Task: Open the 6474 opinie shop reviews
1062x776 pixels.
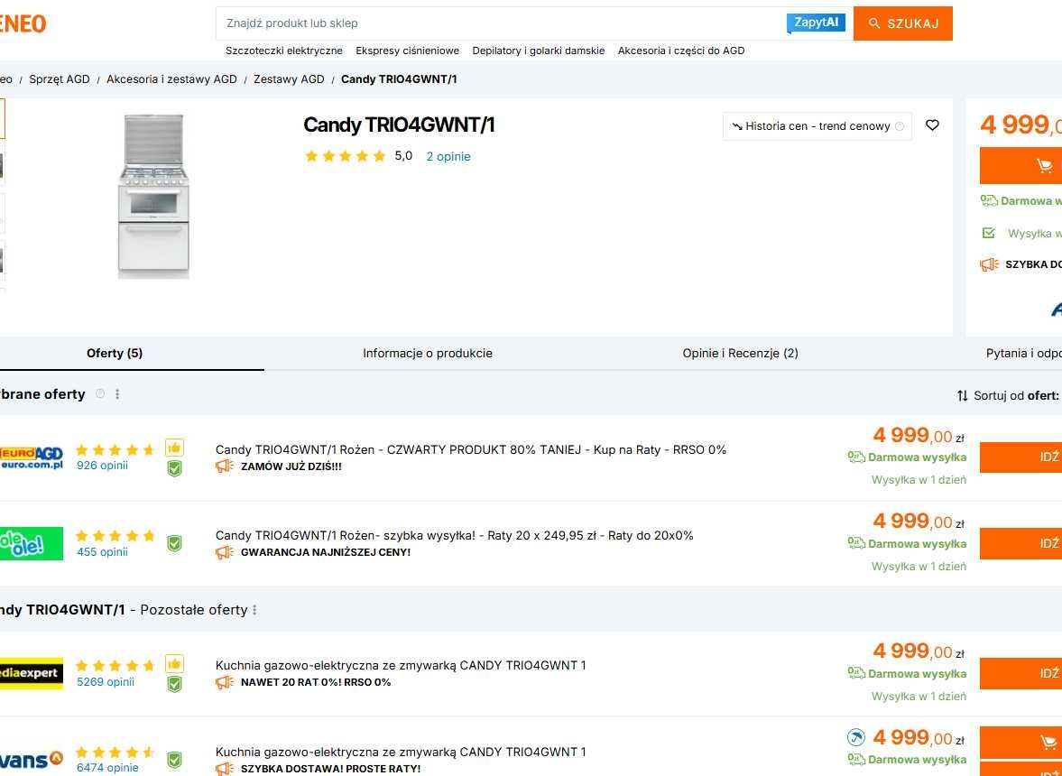Action: click(107, 768)
